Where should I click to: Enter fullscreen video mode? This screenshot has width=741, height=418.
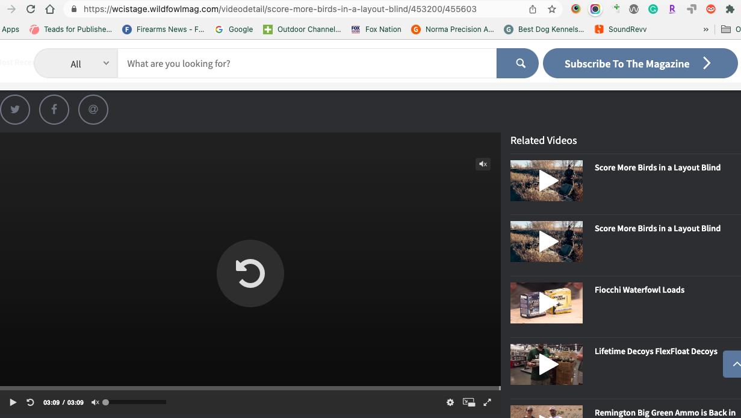click(x=488, y=402)
